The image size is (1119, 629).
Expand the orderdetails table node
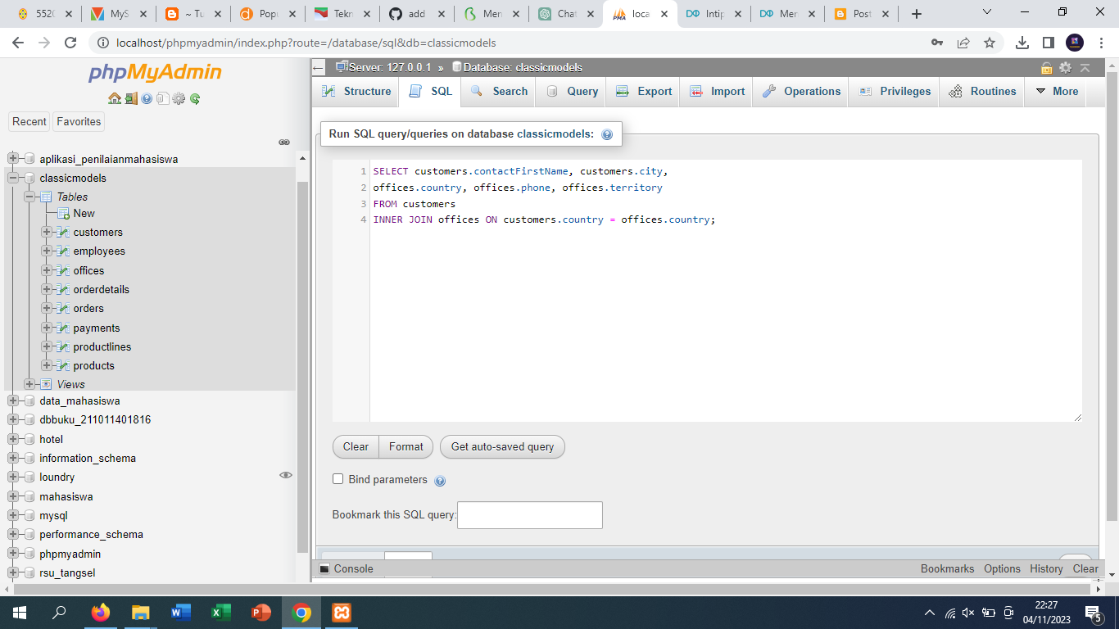[47, 290]
